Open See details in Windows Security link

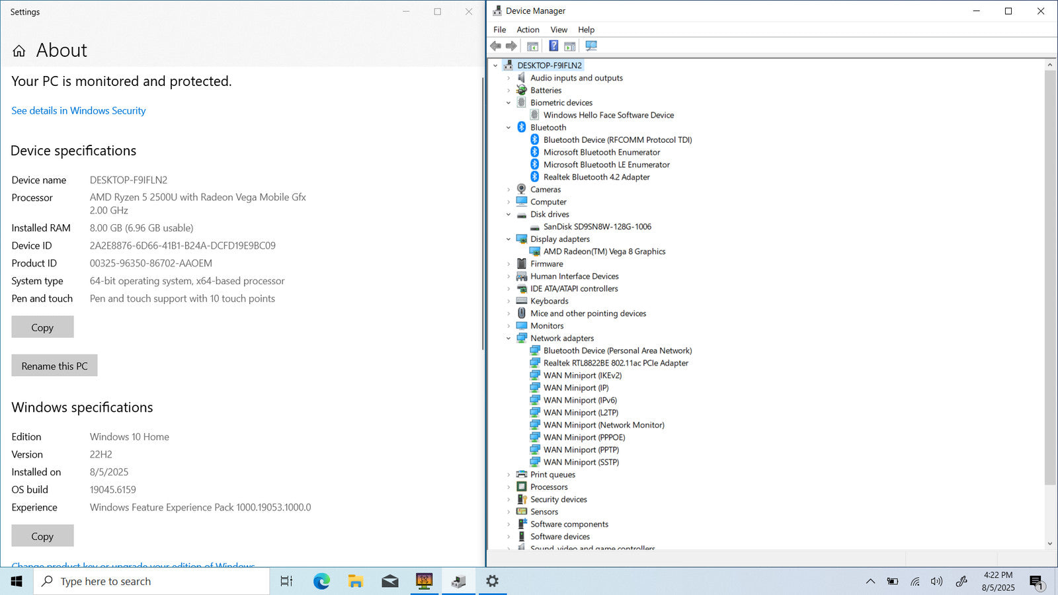(x=78, y=110)
